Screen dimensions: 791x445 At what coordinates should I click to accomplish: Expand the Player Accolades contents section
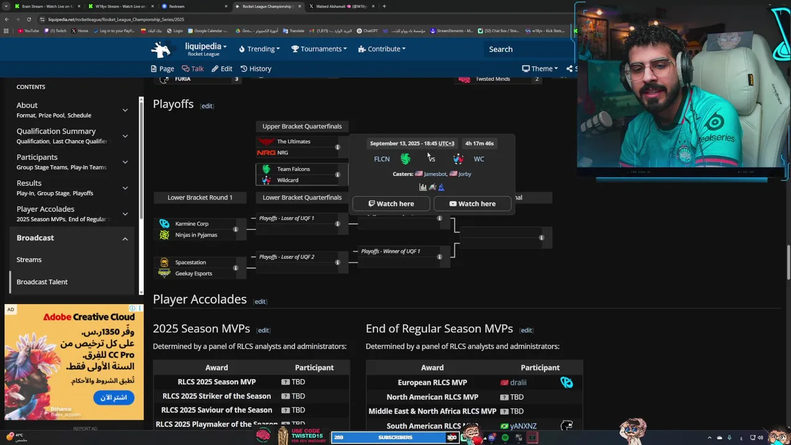(x=125, y=214)
